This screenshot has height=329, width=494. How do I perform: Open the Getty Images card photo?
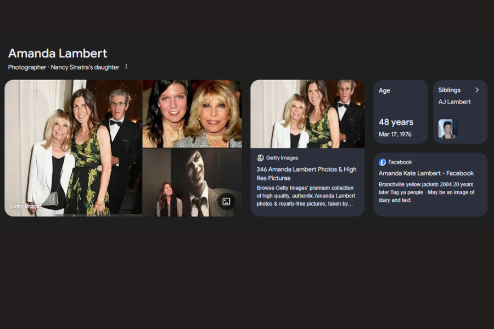307,114
